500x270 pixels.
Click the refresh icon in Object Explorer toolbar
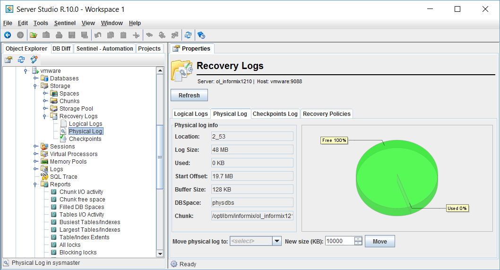(21, 60)
